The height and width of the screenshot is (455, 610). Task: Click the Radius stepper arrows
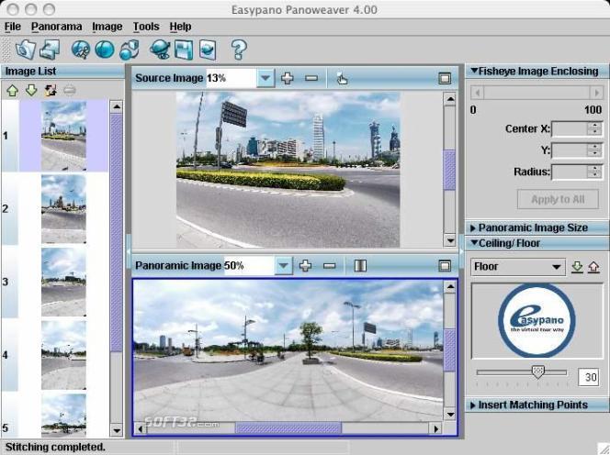[594, 172]
